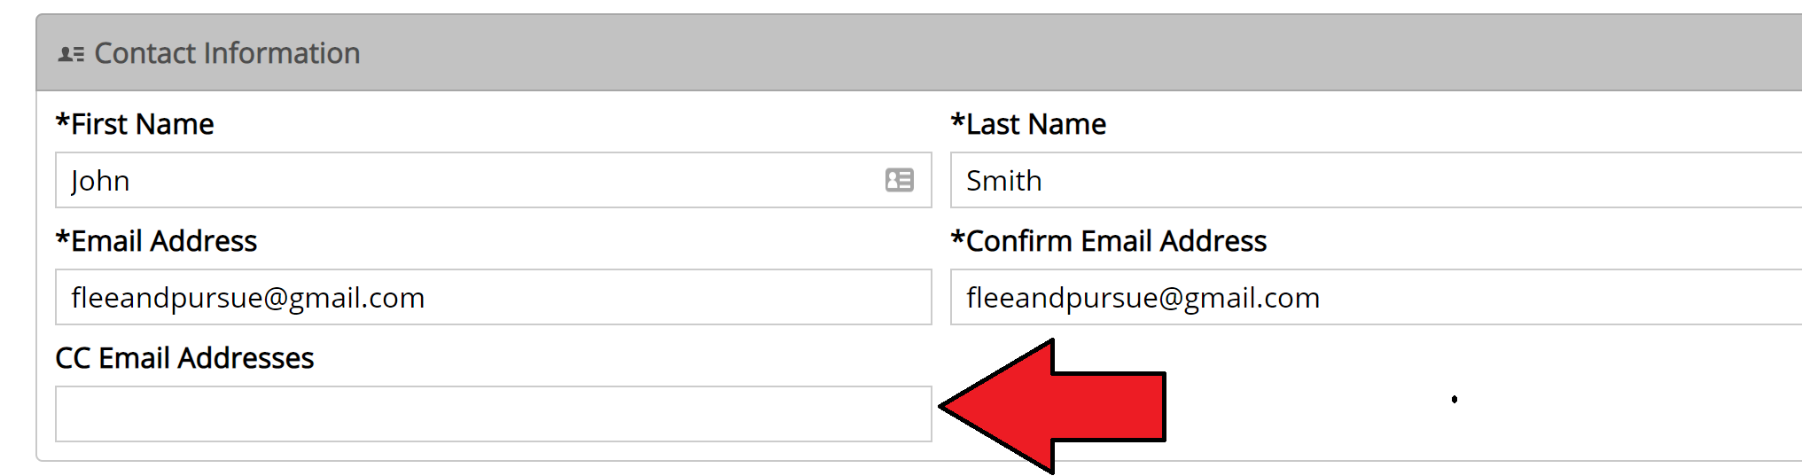Viewport: 1802px width, 476px height.
Task: Click the Last Name label text
Action: [1036, 124]
